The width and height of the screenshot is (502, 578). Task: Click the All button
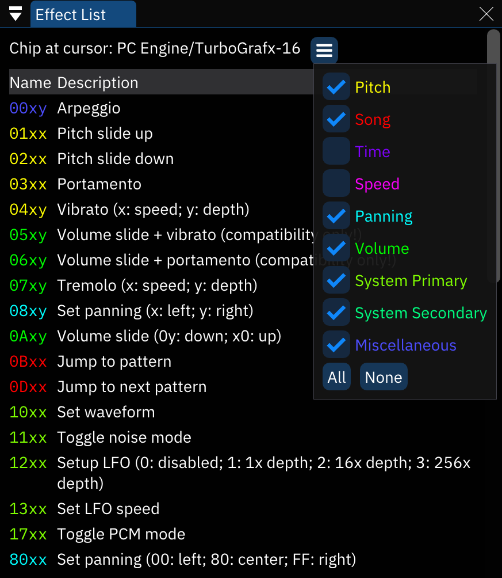(336, 377)
